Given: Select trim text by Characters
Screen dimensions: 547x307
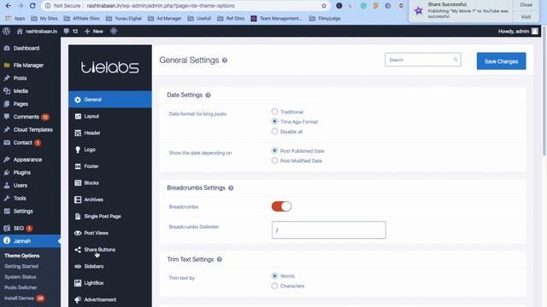Looking at the screenshot, I should pos(274,286).
